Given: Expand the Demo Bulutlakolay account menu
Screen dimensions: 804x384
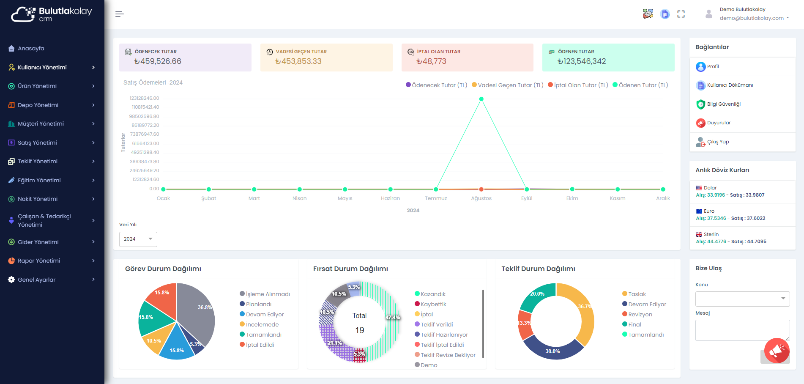Looking at the screenshot, I should (754, 14).
